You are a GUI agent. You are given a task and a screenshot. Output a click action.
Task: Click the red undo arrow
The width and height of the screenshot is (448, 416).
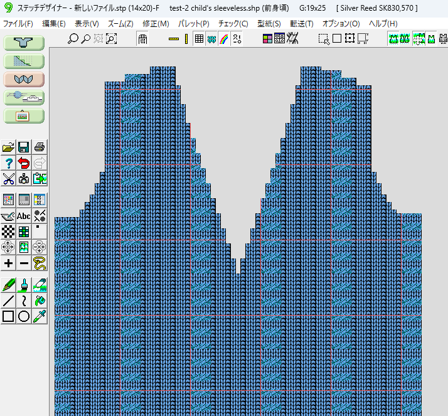point(24,163)
